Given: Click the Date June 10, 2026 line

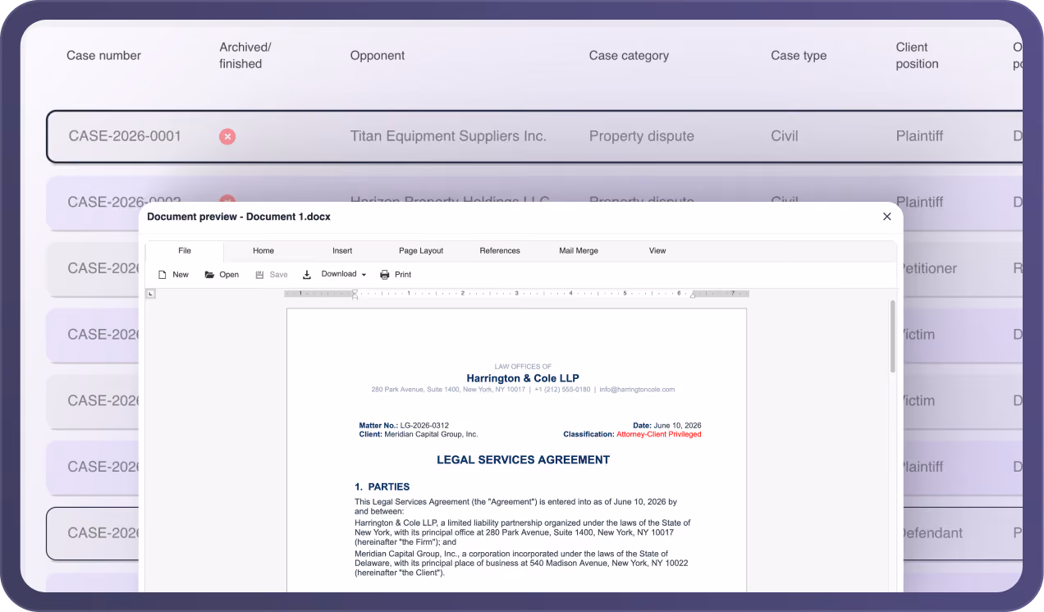Looking at the screenshot, I should (x=667, y=426).
